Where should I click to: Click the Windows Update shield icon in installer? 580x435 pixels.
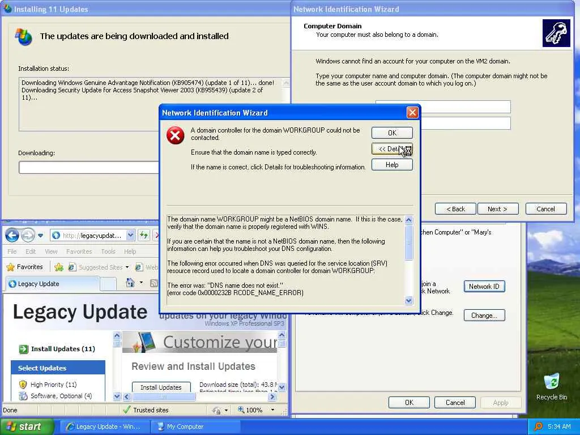(x=23, y=37)
